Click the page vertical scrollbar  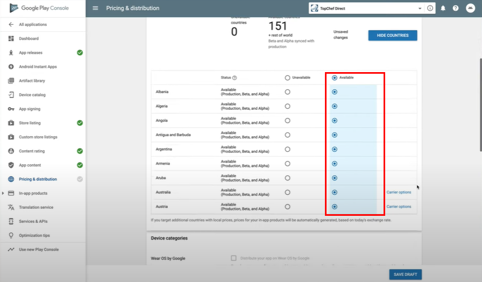pyautogui.click(x=480, y=104)
